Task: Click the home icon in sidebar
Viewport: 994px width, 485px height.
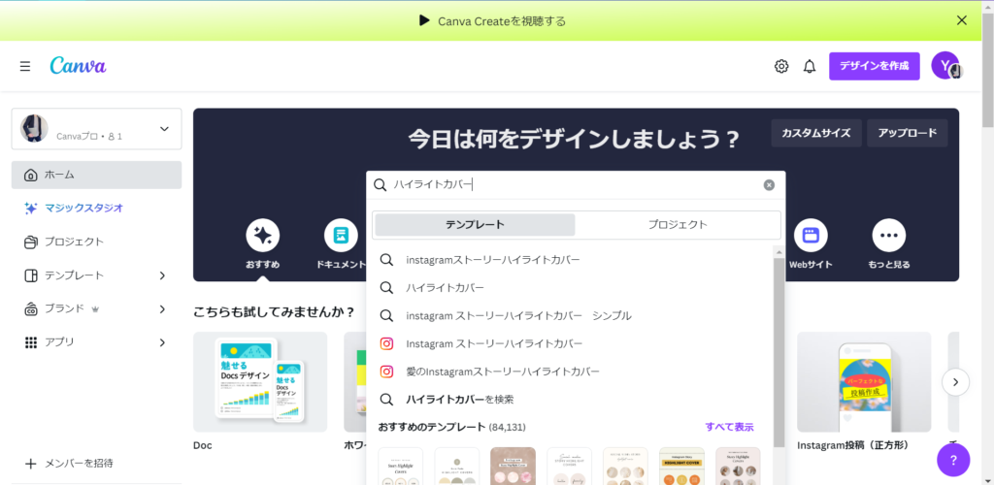Action: pos(30,175)
